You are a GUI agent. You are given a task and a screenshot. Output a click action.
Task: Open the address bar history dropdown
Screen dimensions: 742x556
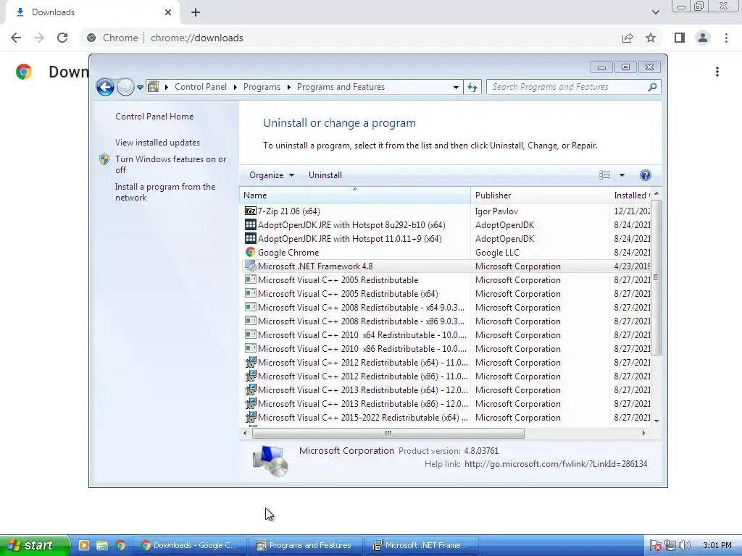click(x=456, y=87)
